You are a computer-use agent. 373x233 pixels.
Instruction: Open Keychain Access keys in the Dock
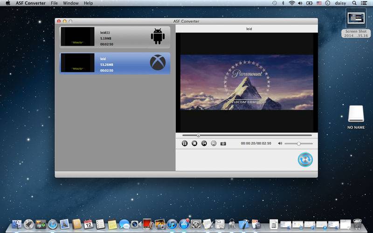click(232, 224)
